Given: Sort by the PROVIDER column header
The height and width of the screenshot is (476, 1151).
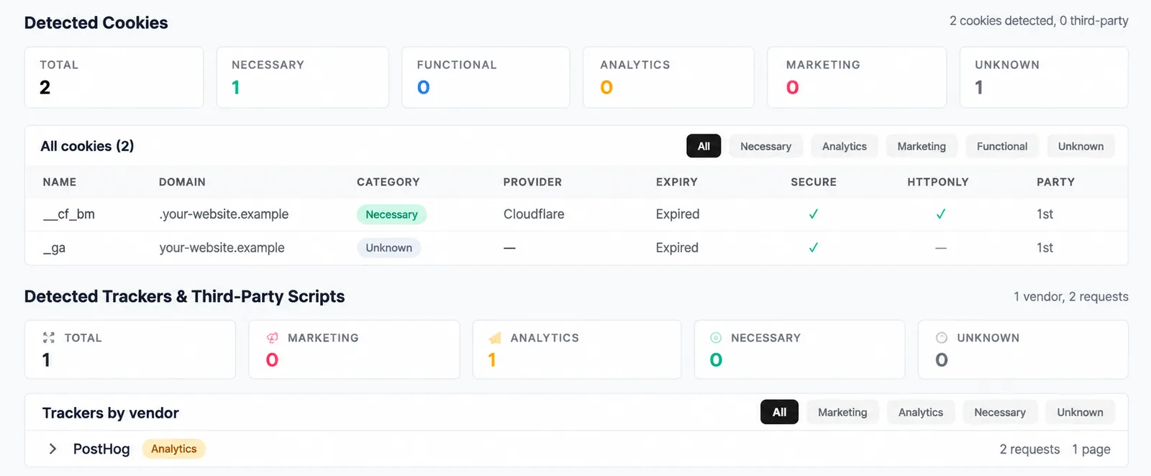Looking at the screenshot, I should pos(532,182).
